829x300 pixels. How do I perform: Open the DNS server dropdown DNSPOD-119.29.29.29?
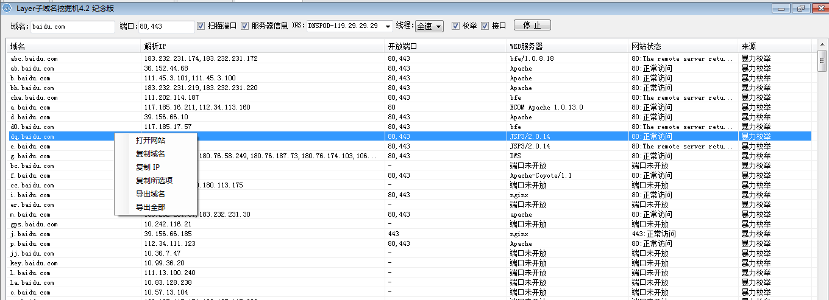[349, 26]
